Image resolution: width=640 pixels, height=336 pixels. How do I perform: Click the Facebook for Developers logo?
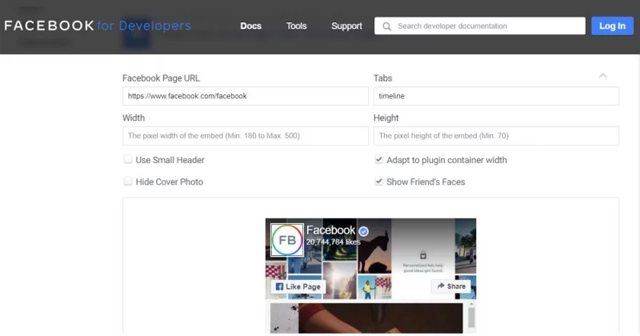click(97, 26)
